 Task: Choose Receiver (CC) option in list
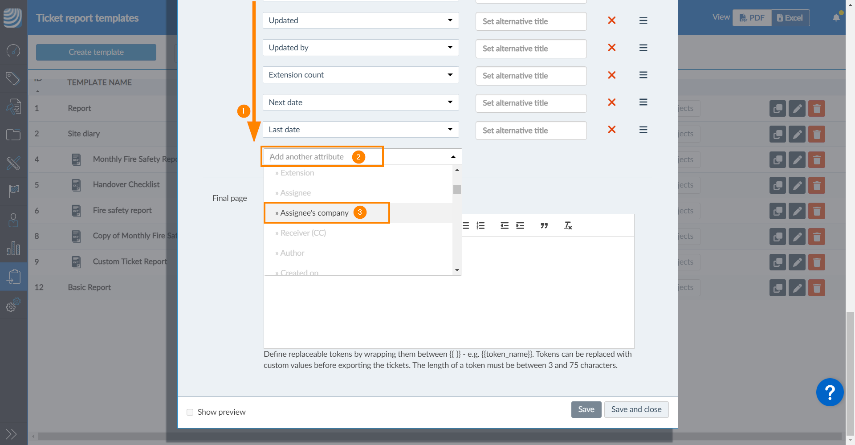(303, 233)
